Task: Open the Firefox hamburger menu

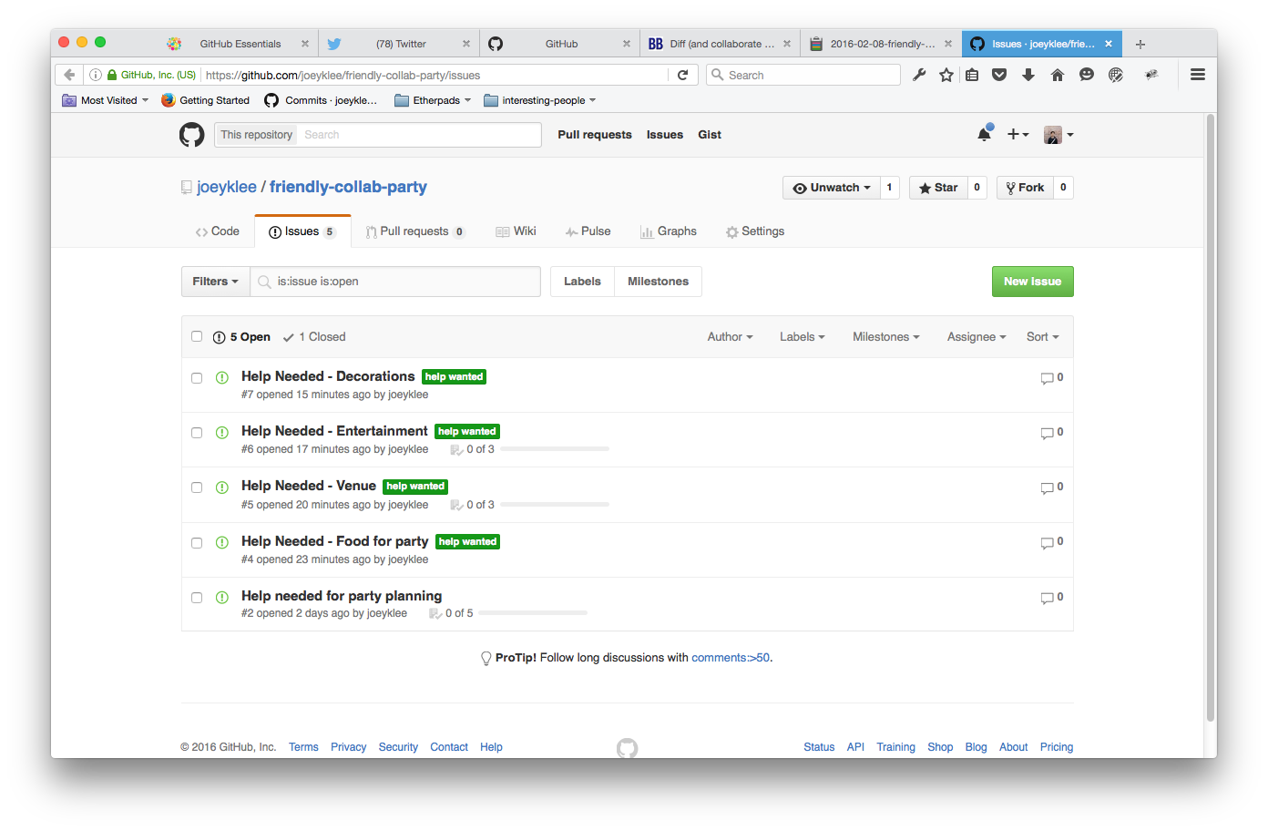Action: point(1198,75)
